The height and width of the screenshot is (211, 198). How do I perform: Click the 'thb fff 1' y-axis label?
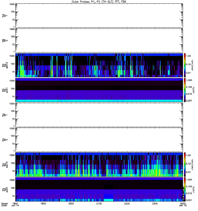5,16
